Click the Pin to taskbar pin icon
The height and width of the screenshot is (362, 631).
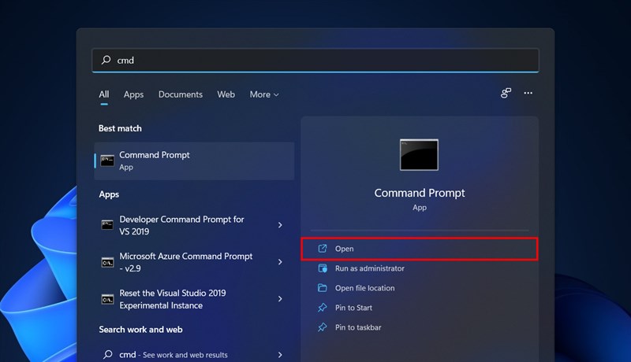(323, 327)
